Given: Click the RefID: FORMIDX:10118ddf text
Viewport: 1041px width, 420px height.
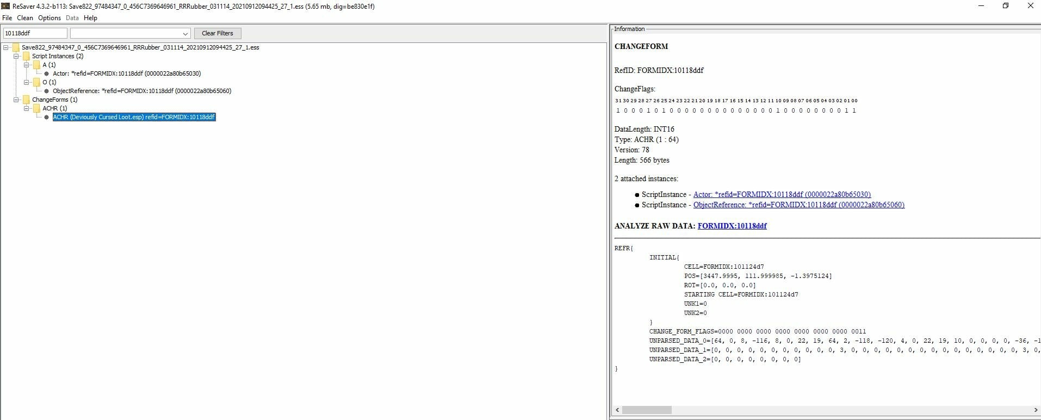Looking at the screenshot, I should pos(659,70).
